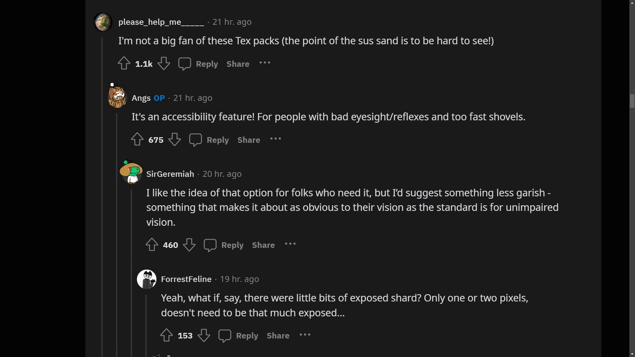The image size is (635, 357).
Task: Open the reply speech bubble icon on SirGeremiah's comment
Action: (210, 245)
